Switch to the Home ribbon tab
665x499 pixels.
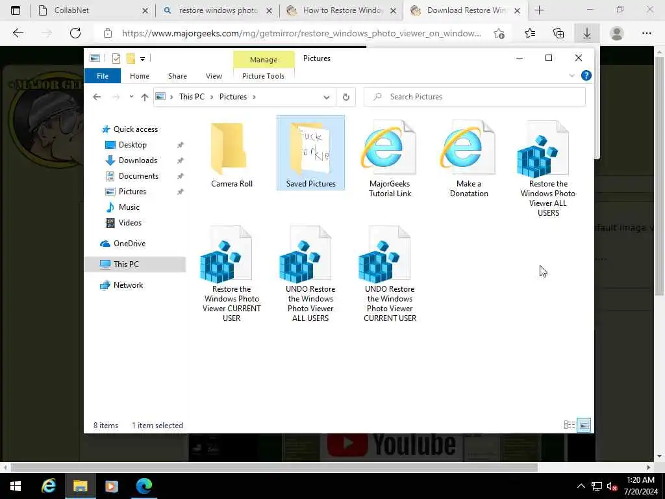pos(140,76)
